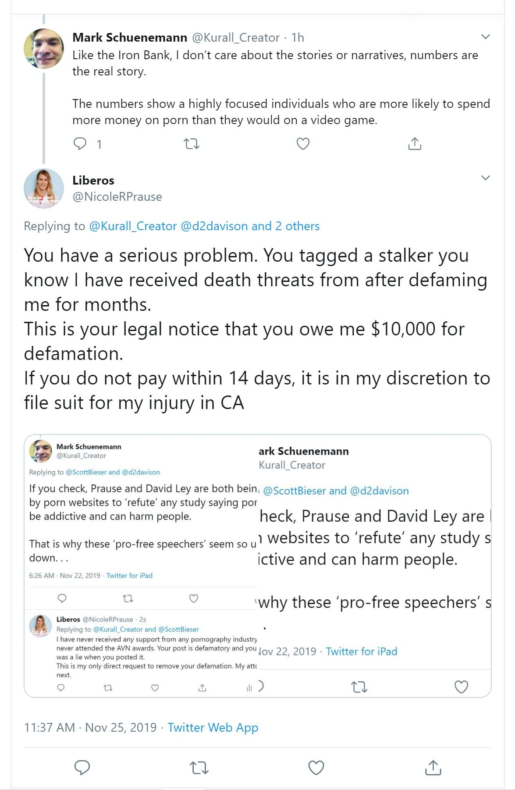Share the Liberos legal notice tweet
The image size is (515, 790).
tap(433, 768)
